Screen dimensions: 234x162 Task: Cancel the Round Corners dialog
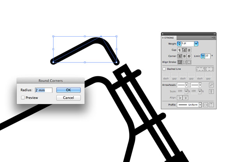pos(68,98)
